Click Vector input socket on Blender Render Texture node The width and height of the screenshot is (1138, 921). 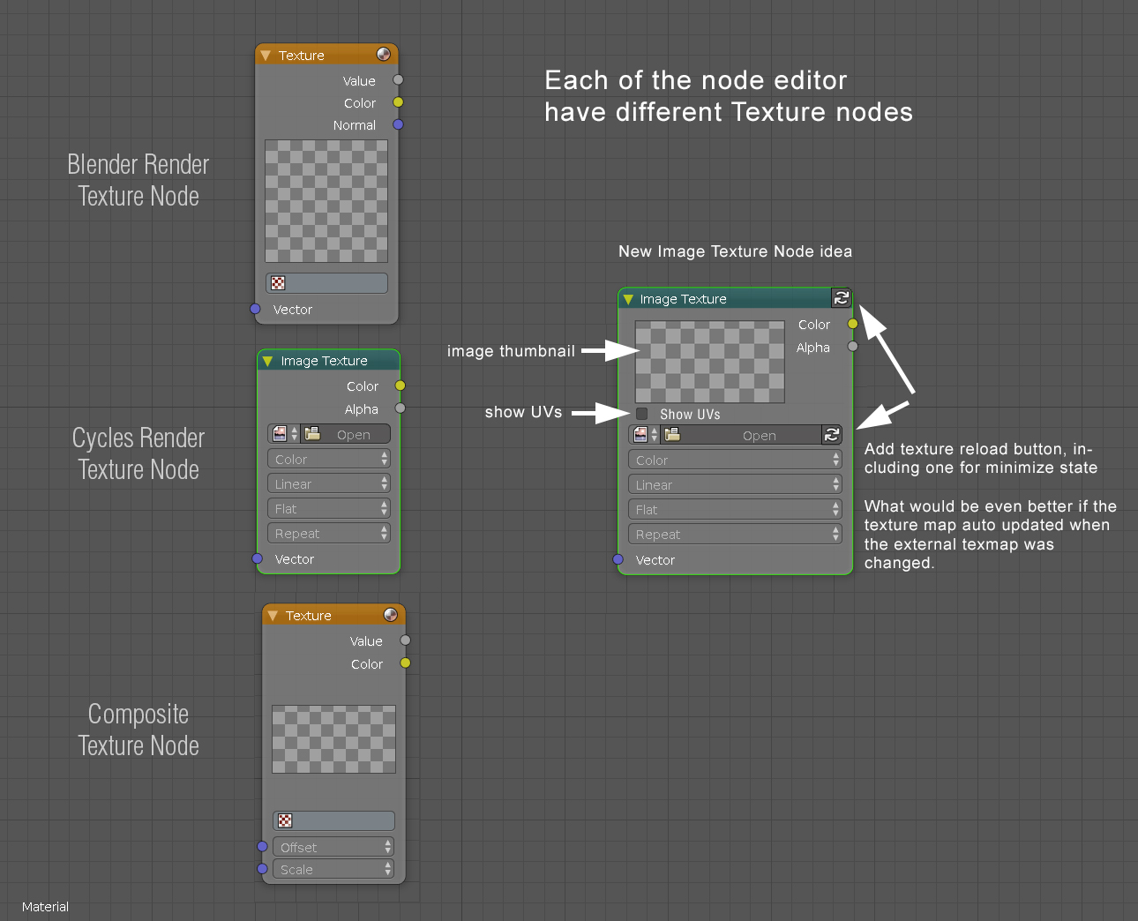255,309
